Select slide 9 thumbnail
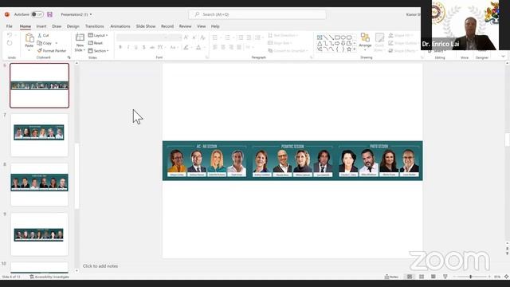This screenshot has width=510, height=287. click(39, 234)
